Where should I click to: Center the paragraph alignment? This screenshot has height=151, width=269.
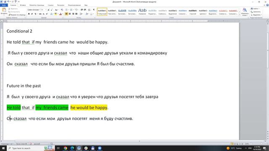(x=70, y=14)
